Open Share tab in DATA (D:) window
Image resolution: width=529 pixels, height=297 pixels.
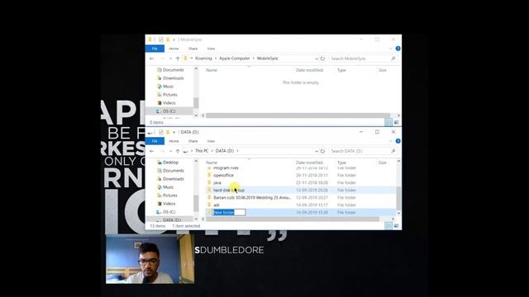[193, 141]
